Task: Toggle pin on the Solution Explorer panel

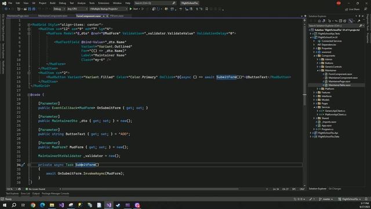Action: point(359,16)
